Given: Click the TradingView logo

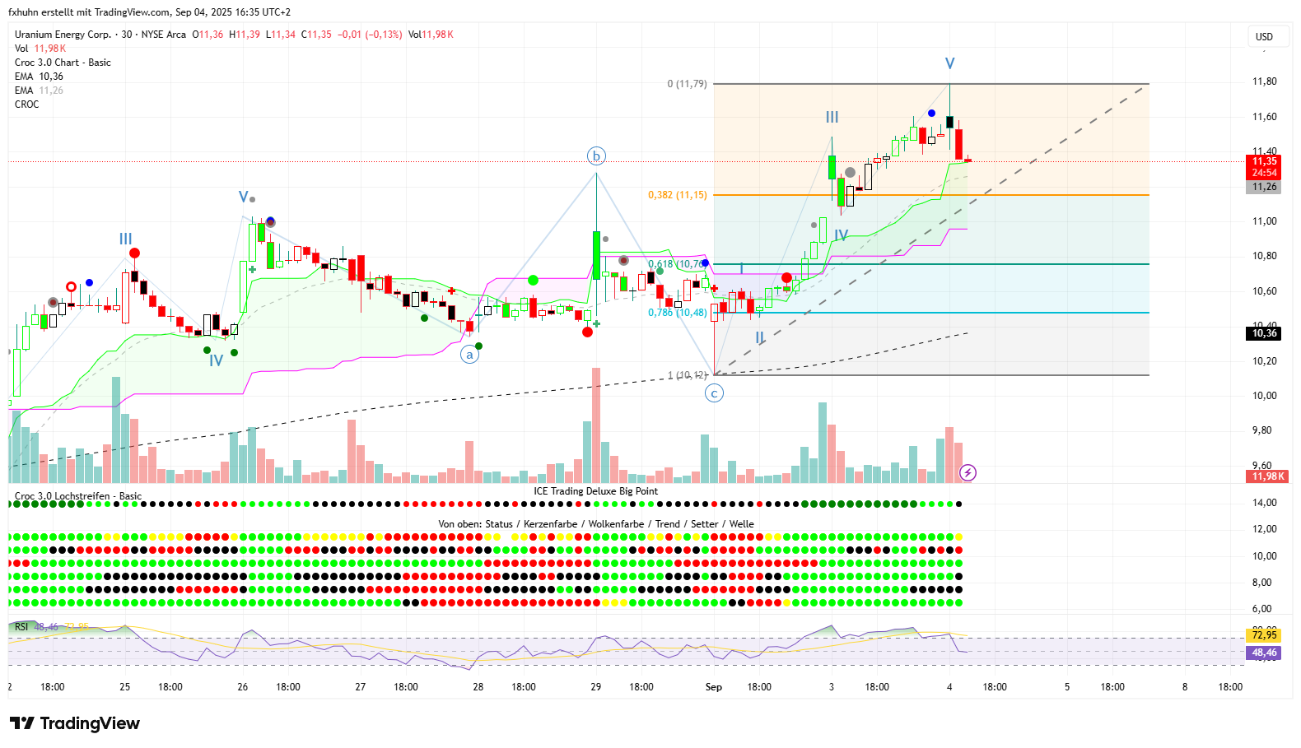Looking at the screenshot, I should coord(75,723).
